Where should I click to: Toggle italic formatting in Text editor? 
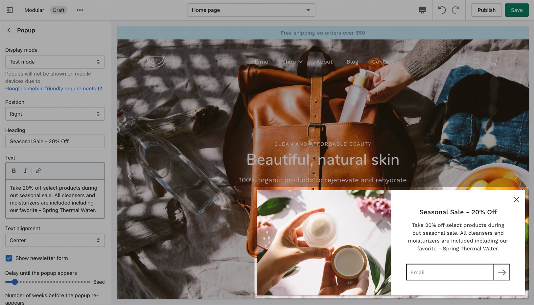[x=25, y=171]
